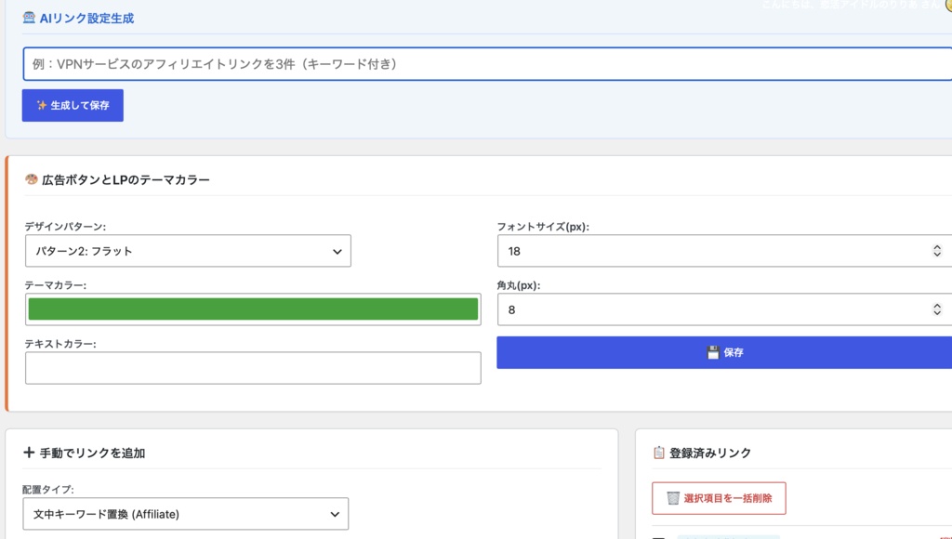The height and width of the screenshot is (539, 952).
Task: Click the 選択項目を一括削除 button
Action: coord(719,498)
